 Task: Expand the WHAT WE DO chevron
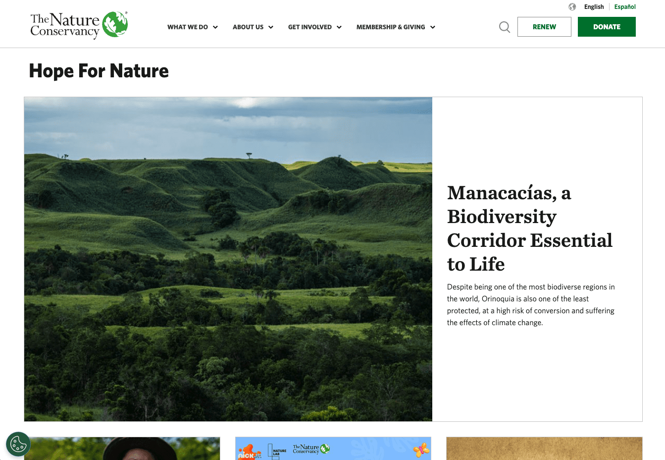pyautogui.click(x=215, y=27)
